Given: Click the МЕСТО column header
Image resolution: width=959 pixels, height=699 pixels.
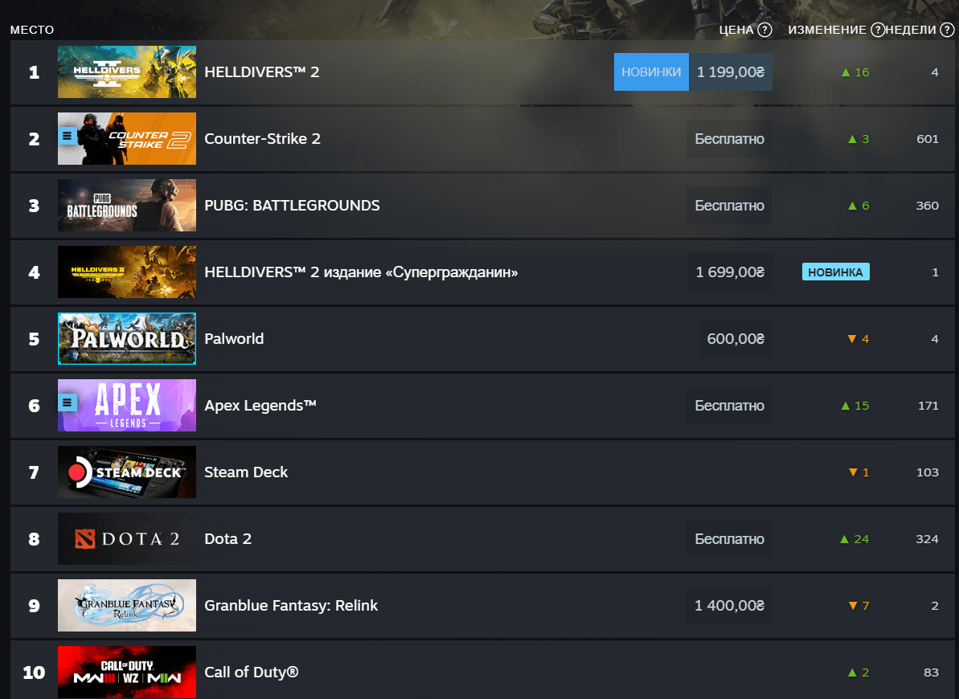Looking at the screenshot, I should tap(32, 30).
